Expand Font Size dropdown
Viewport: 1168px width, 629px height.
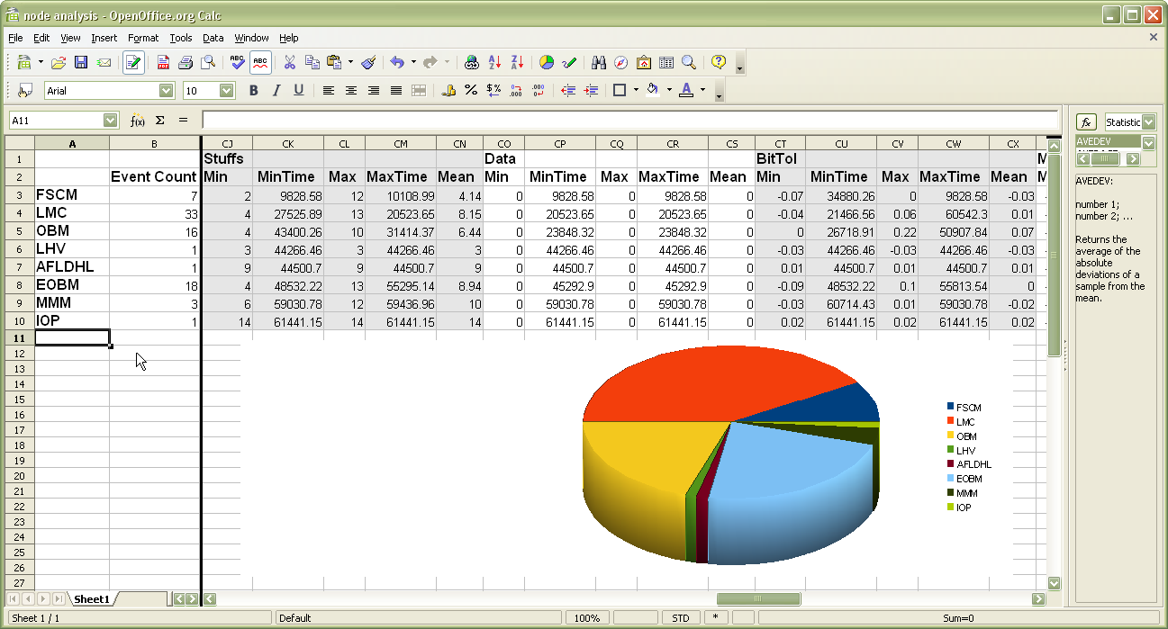point(227,90)
